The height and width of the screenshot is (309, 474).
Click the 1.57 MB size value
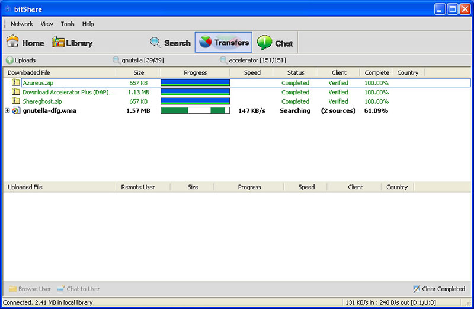tap(138, 111)
